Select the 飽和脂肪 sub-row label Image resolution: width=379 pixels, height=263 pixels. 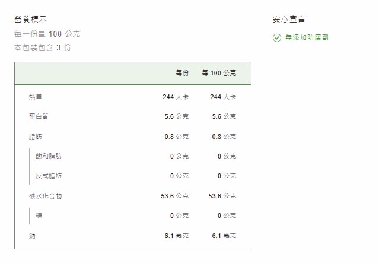pyautogui.click(x=49, y=156)
